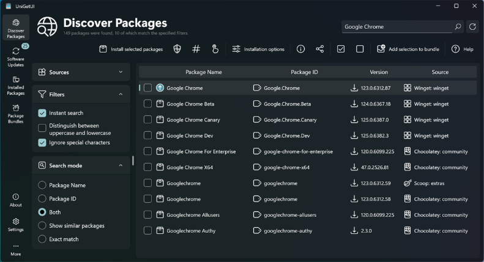Uncheck the Instant search checkbox
This screenshot has height=262, width=484.
pyautogui.click(x=42, y=113)
